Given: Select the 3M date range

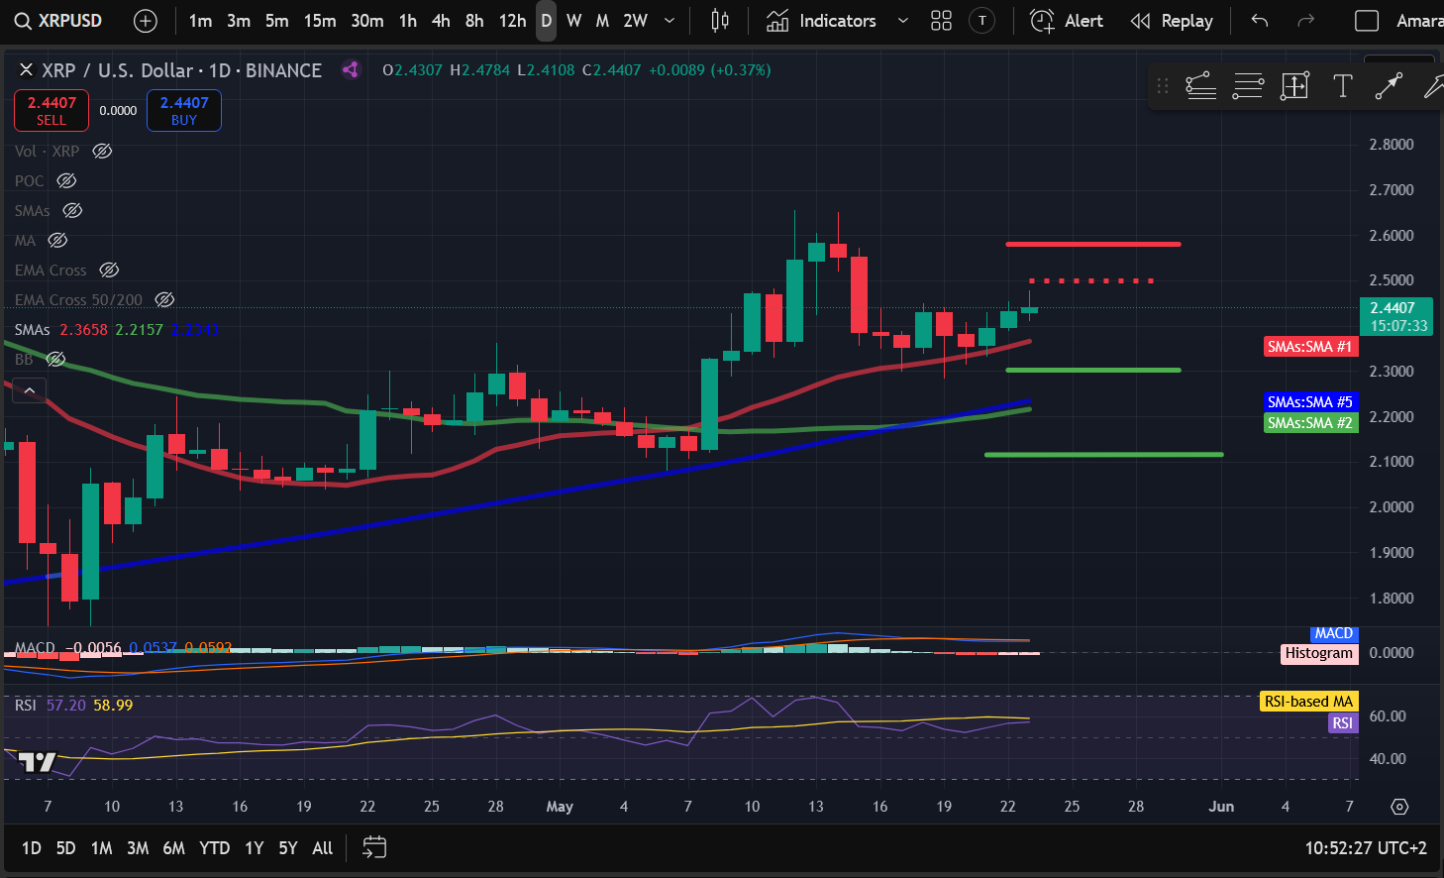Looking at the screenshot, I should click(138, 848).
